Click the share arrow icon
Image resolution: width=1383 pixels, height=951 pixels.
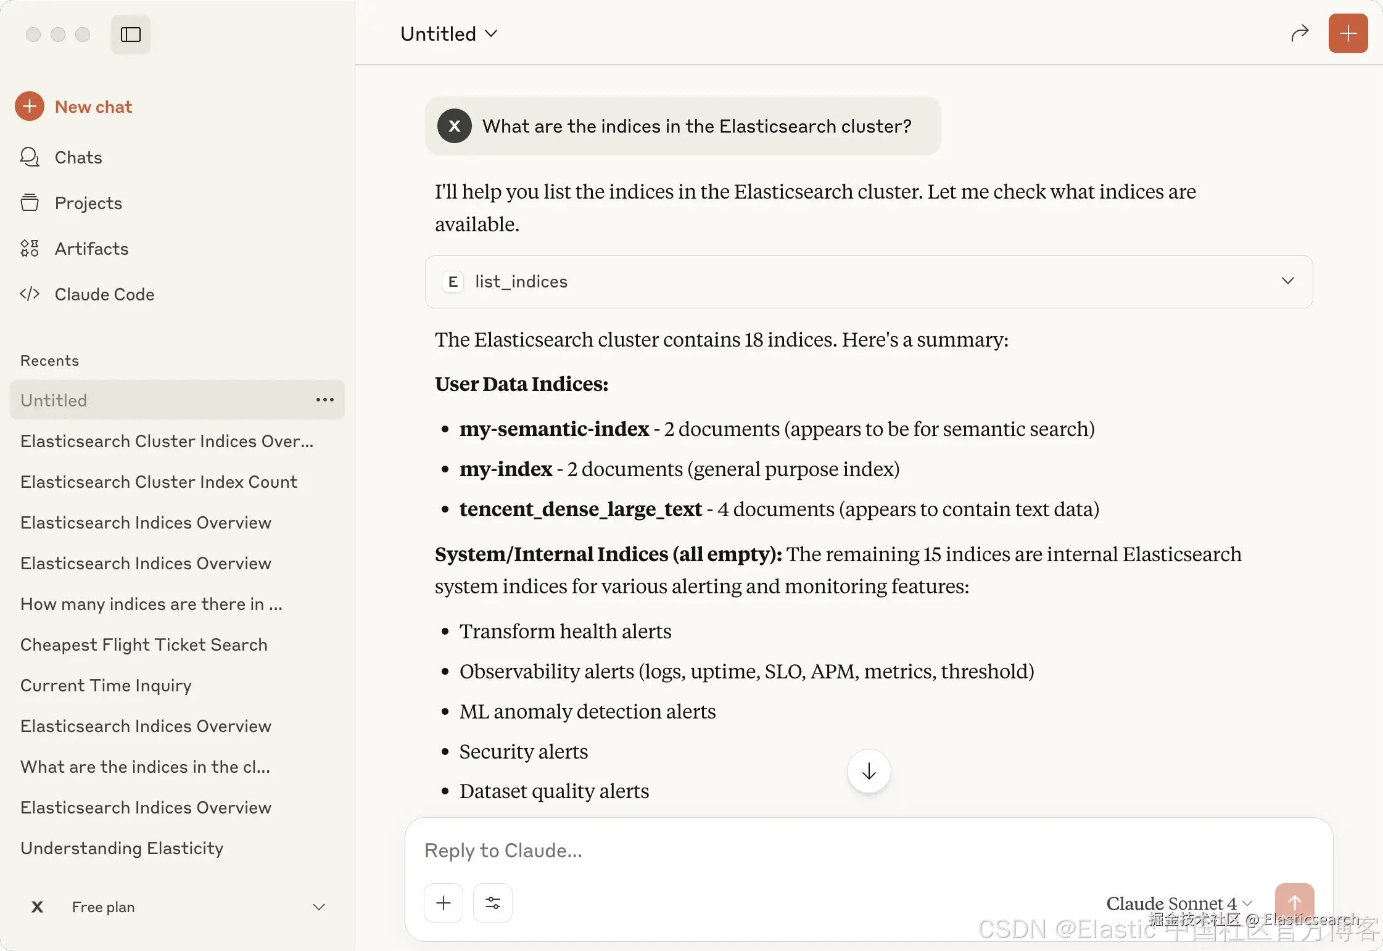[x=1300, y=33]
